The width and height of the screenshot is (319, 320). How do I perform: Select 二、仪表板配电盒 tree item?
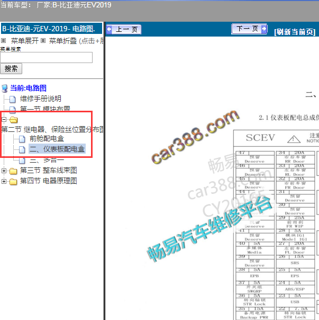[x=57, y=149]
